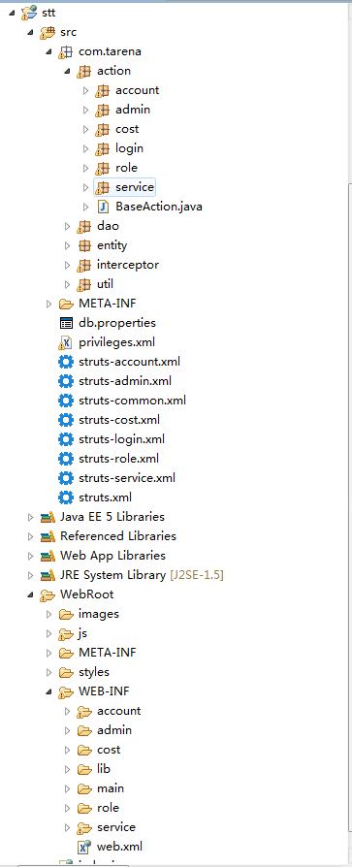Click the struts-login.xml gear icon

[66, 439]
